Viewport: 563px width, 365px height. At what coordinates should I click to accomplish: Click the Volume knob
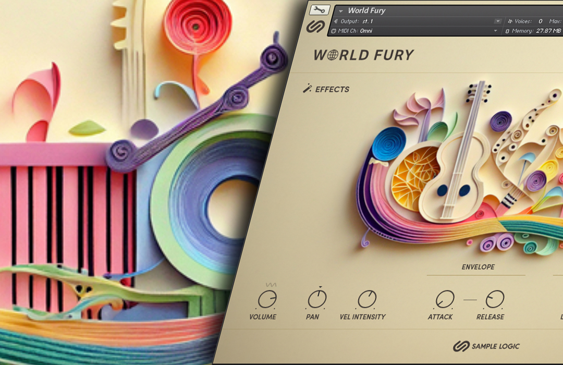267,299
